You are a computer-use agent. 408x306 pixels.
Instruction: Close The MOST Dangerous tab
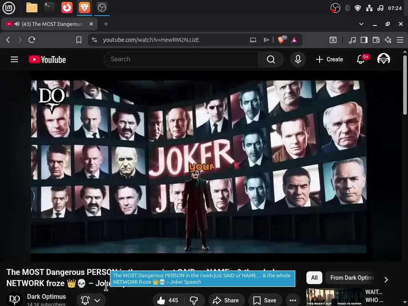pyautogui.click(x=91, y=24)
